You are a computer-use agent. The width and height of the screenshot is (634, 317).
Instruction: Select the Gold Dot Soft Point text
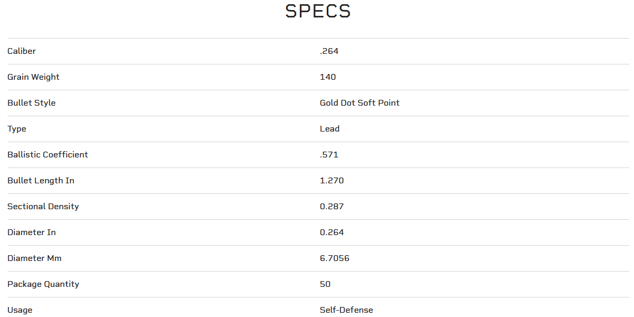coord(360,103)
